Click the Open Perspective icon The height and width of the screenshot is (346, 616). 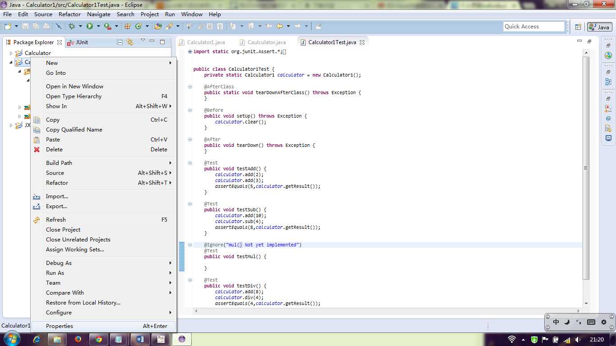coord(578,27)
